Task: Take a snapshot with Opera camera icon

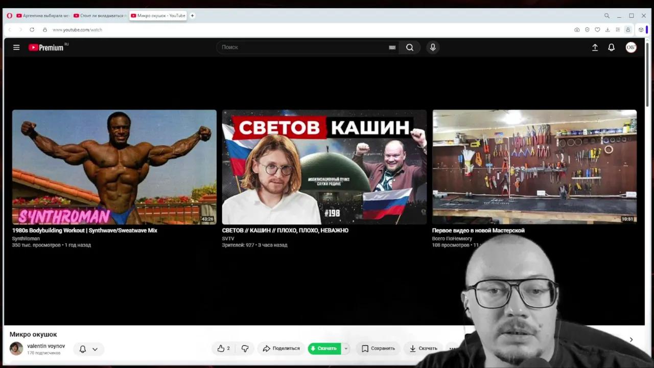Action: [x=577, y=30]
